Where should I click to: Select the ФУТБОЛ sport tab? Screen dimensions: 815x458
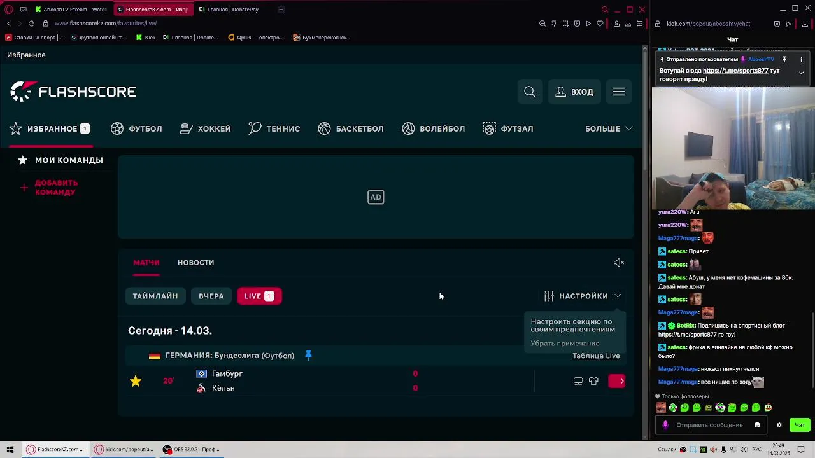tap(136, 128)
